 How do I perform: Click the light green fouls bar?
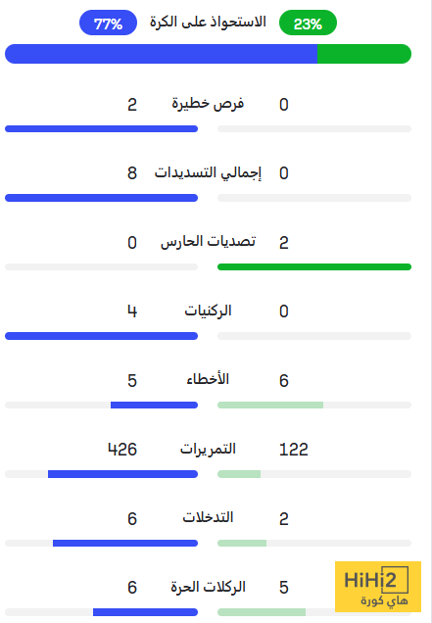click(270, 405)
